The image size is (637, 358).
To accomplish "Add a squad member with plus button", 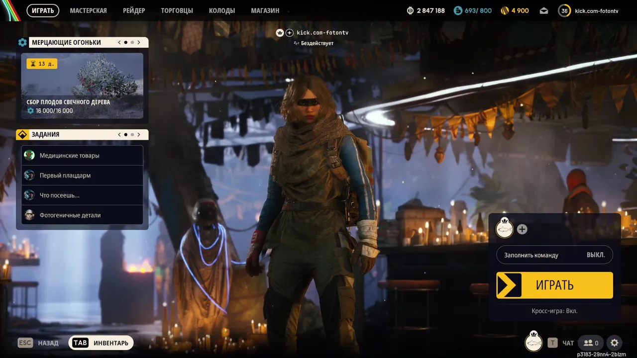I will [522, 229].
